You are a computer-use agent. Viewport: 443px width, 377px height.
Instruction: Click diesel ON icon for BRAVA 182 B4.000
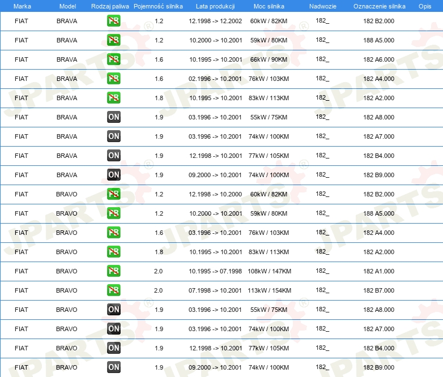click(113, 155)
